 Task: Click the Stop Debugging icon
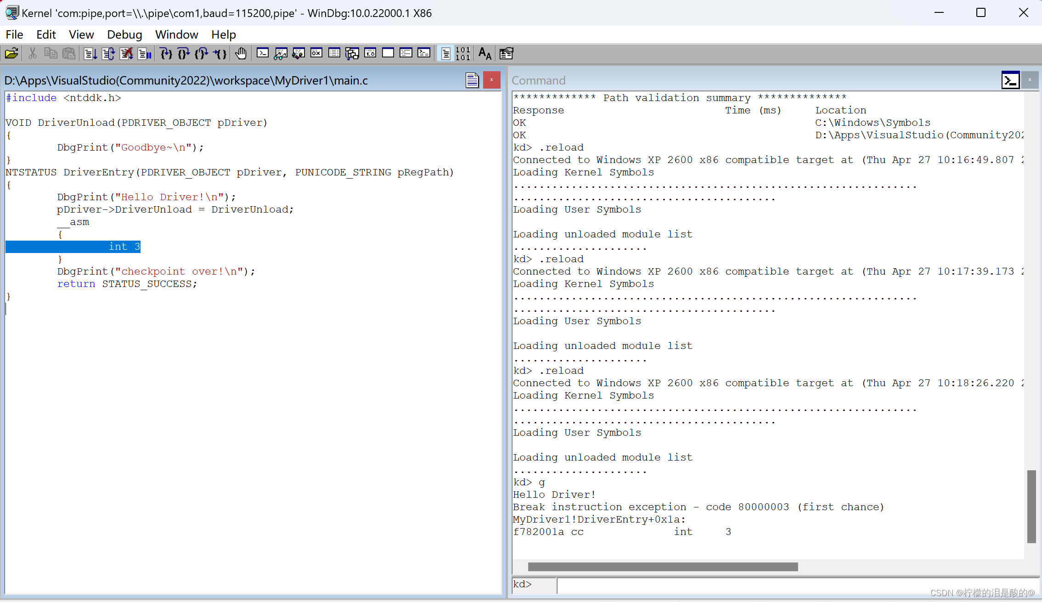point(126,54)
